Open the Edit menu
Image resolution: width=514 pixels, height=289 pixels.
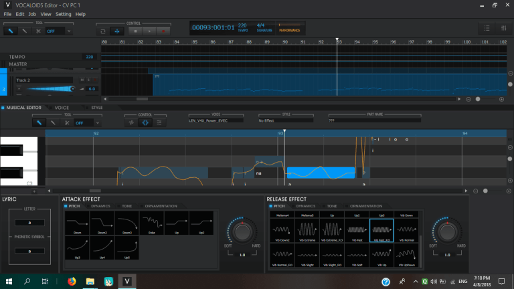(x=19, y=14)
